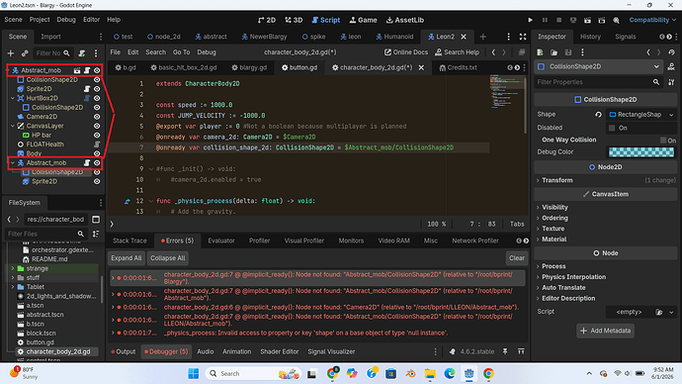682x384 pixels.
Task: Stop the running project
Action: tap(558, 20)
